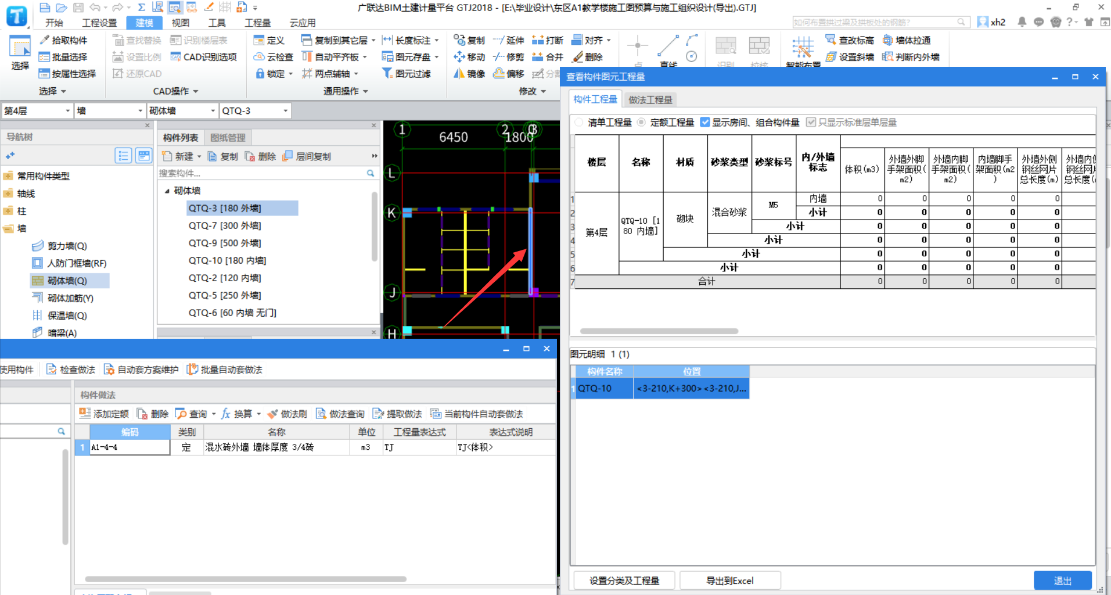Viewport: 1111px width, 595px height.
Task: Click 提取做法 extract method button
Action: (x=397, y=414)
